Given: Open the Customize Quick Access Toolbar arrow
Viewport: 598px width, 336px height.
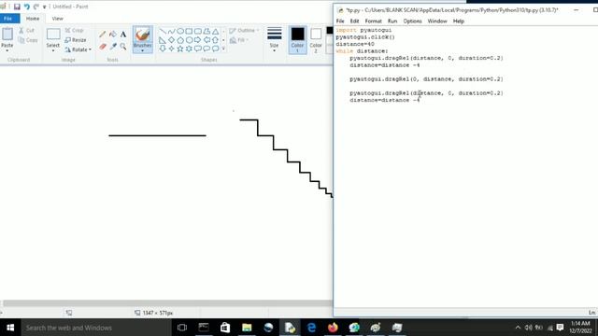Looking at the screenshot, I should click(x=44, y=7).
